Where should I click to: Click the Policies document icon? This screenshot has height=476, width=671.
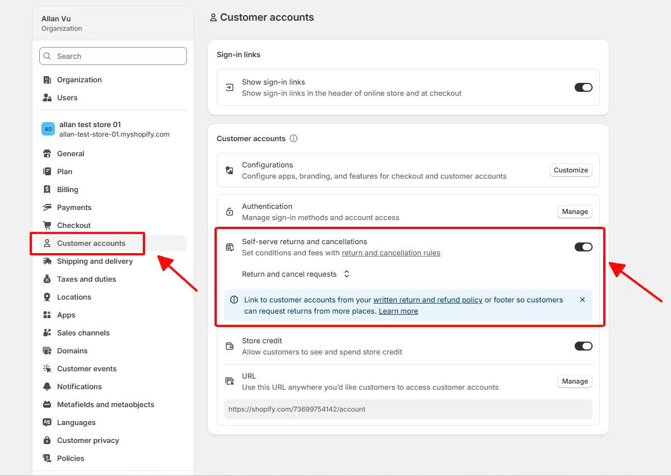click(x=47, y=459)
